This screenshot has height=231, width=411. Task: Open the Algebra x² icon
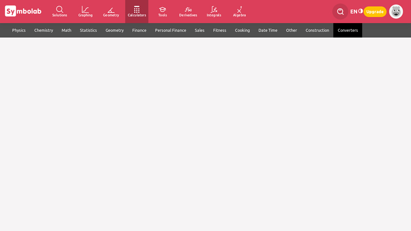(239, 11)
